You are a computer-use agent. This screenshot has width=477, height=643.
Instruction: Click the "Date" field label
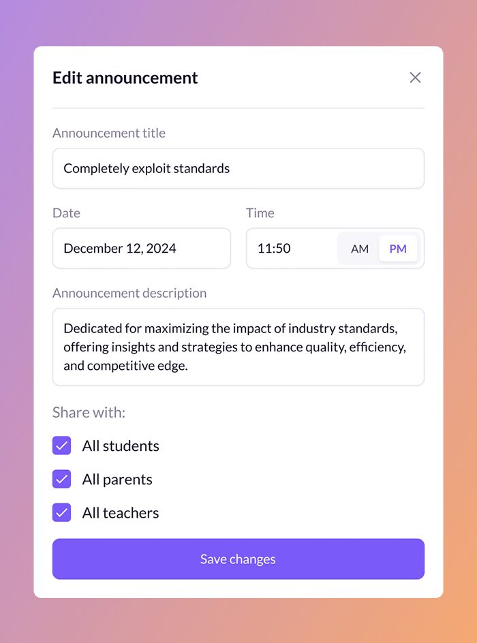[66, 213]
